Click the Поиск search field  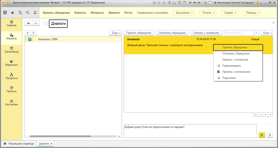238,33
